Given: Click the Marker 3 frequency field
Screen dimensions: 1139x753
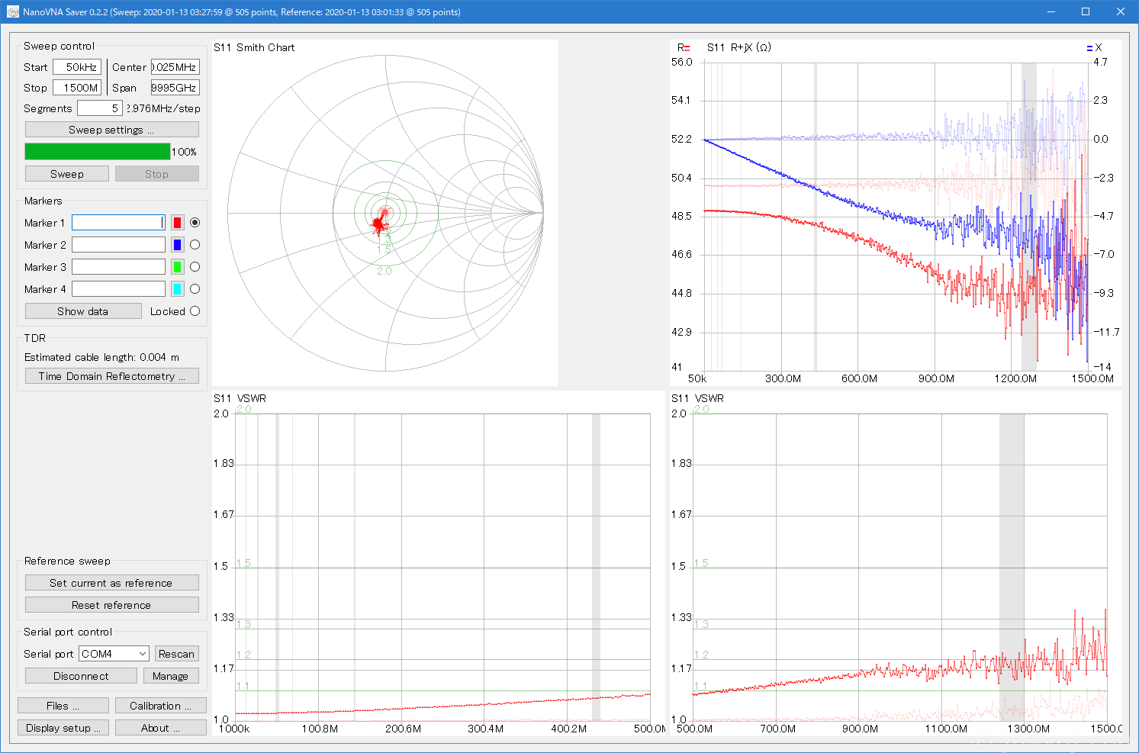Looking at the screenshot, I should click(x=118, y=267).
